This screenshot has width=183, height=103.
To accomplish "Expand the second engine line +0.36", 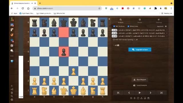I will [167, 33].
